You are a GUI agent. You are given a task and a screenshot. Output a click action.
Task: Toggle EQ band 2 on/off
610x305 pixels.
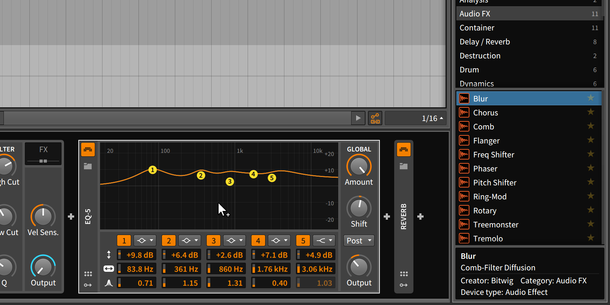pyautogui.click(x=169, y=241)
